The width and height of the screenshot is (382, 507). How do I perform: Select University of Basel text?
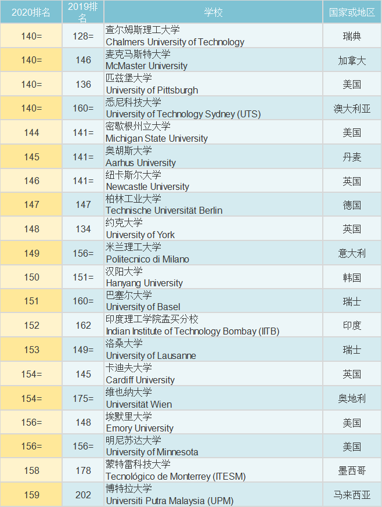point(143,307)
